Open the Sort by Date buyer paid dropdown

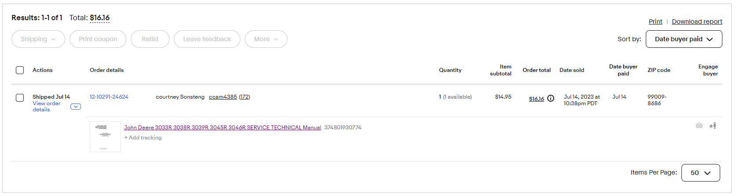coord(684,39)
